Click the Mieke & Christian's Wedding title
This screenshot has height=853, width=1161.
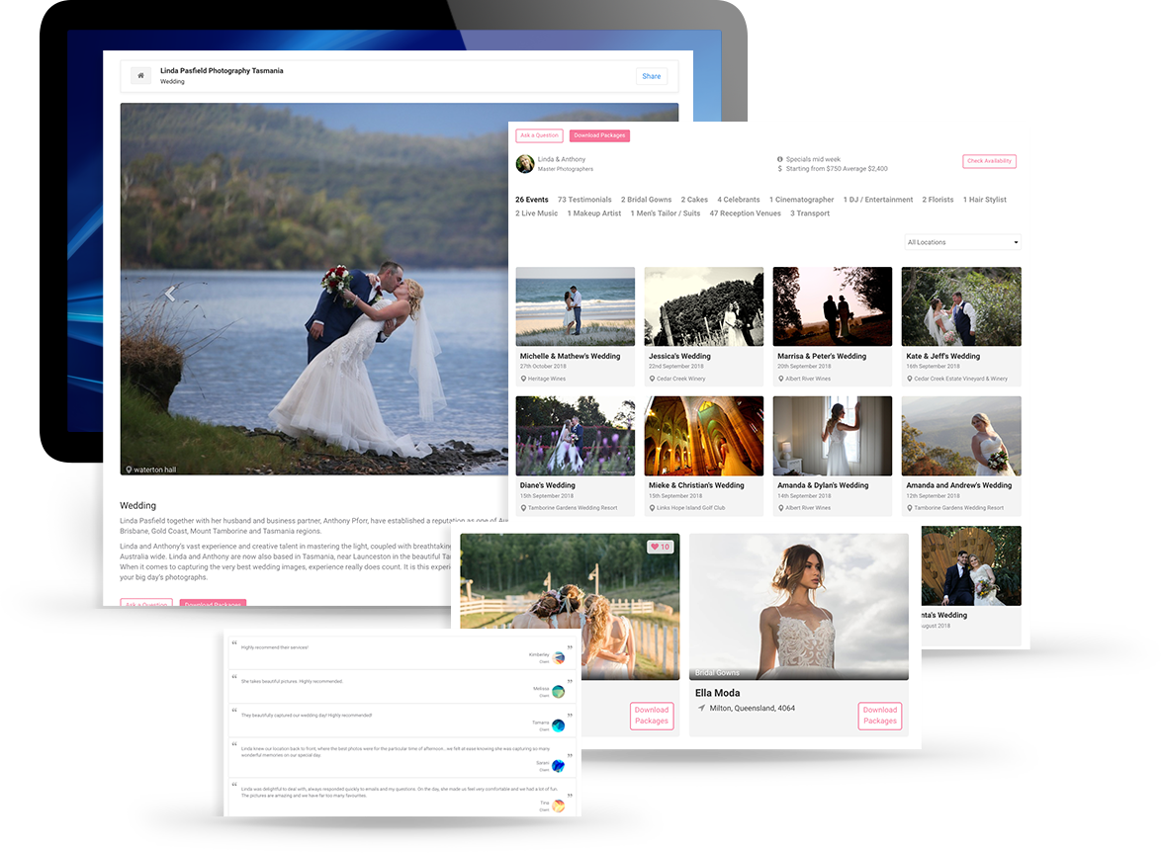coord(697,485)
